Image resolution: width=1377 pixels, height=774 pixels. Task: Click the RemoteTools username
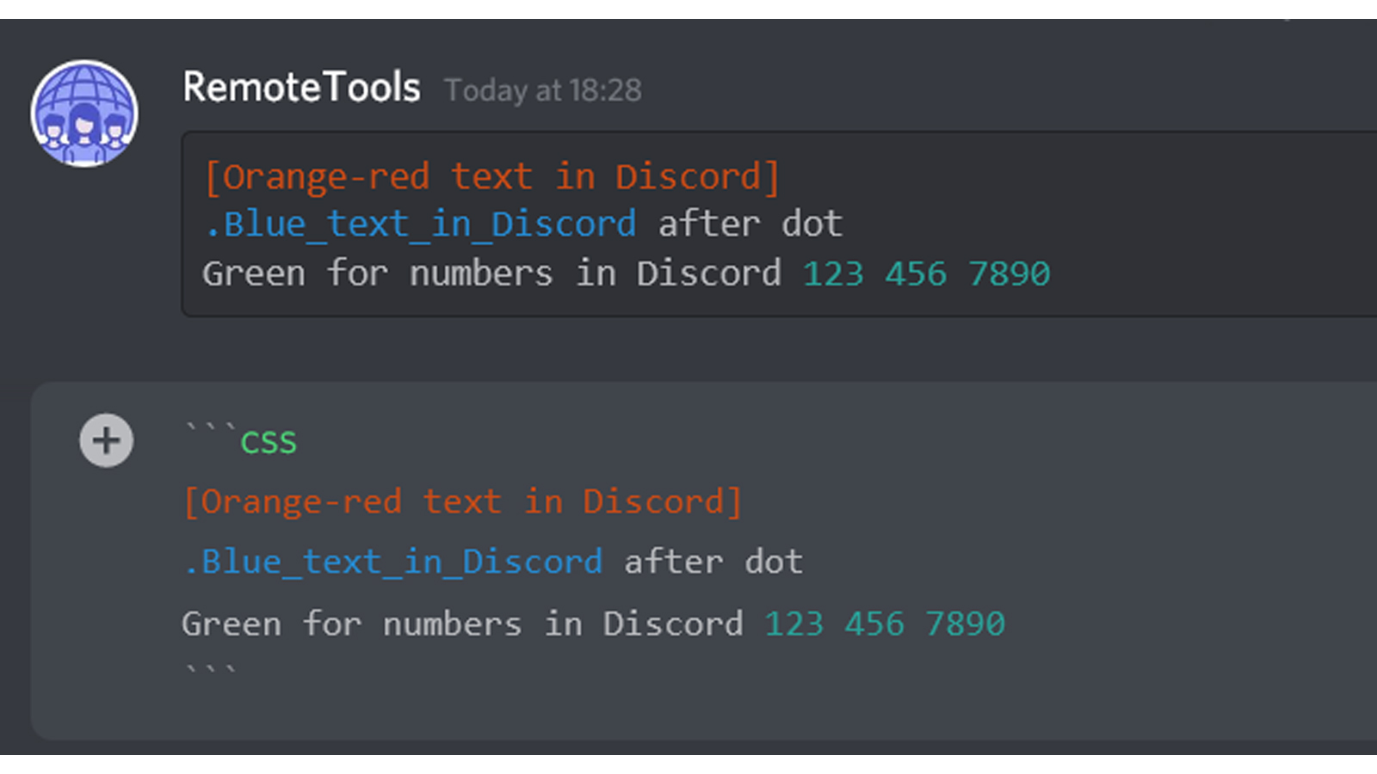pos(301,88)
